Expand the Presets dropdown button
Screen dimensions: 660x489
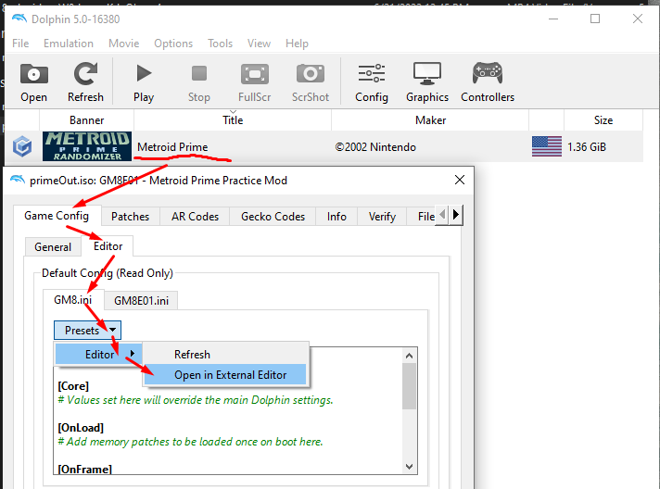coord(87,330)
